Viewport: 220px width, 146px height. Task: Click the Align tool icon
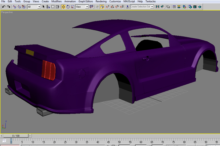coord(162,7)
